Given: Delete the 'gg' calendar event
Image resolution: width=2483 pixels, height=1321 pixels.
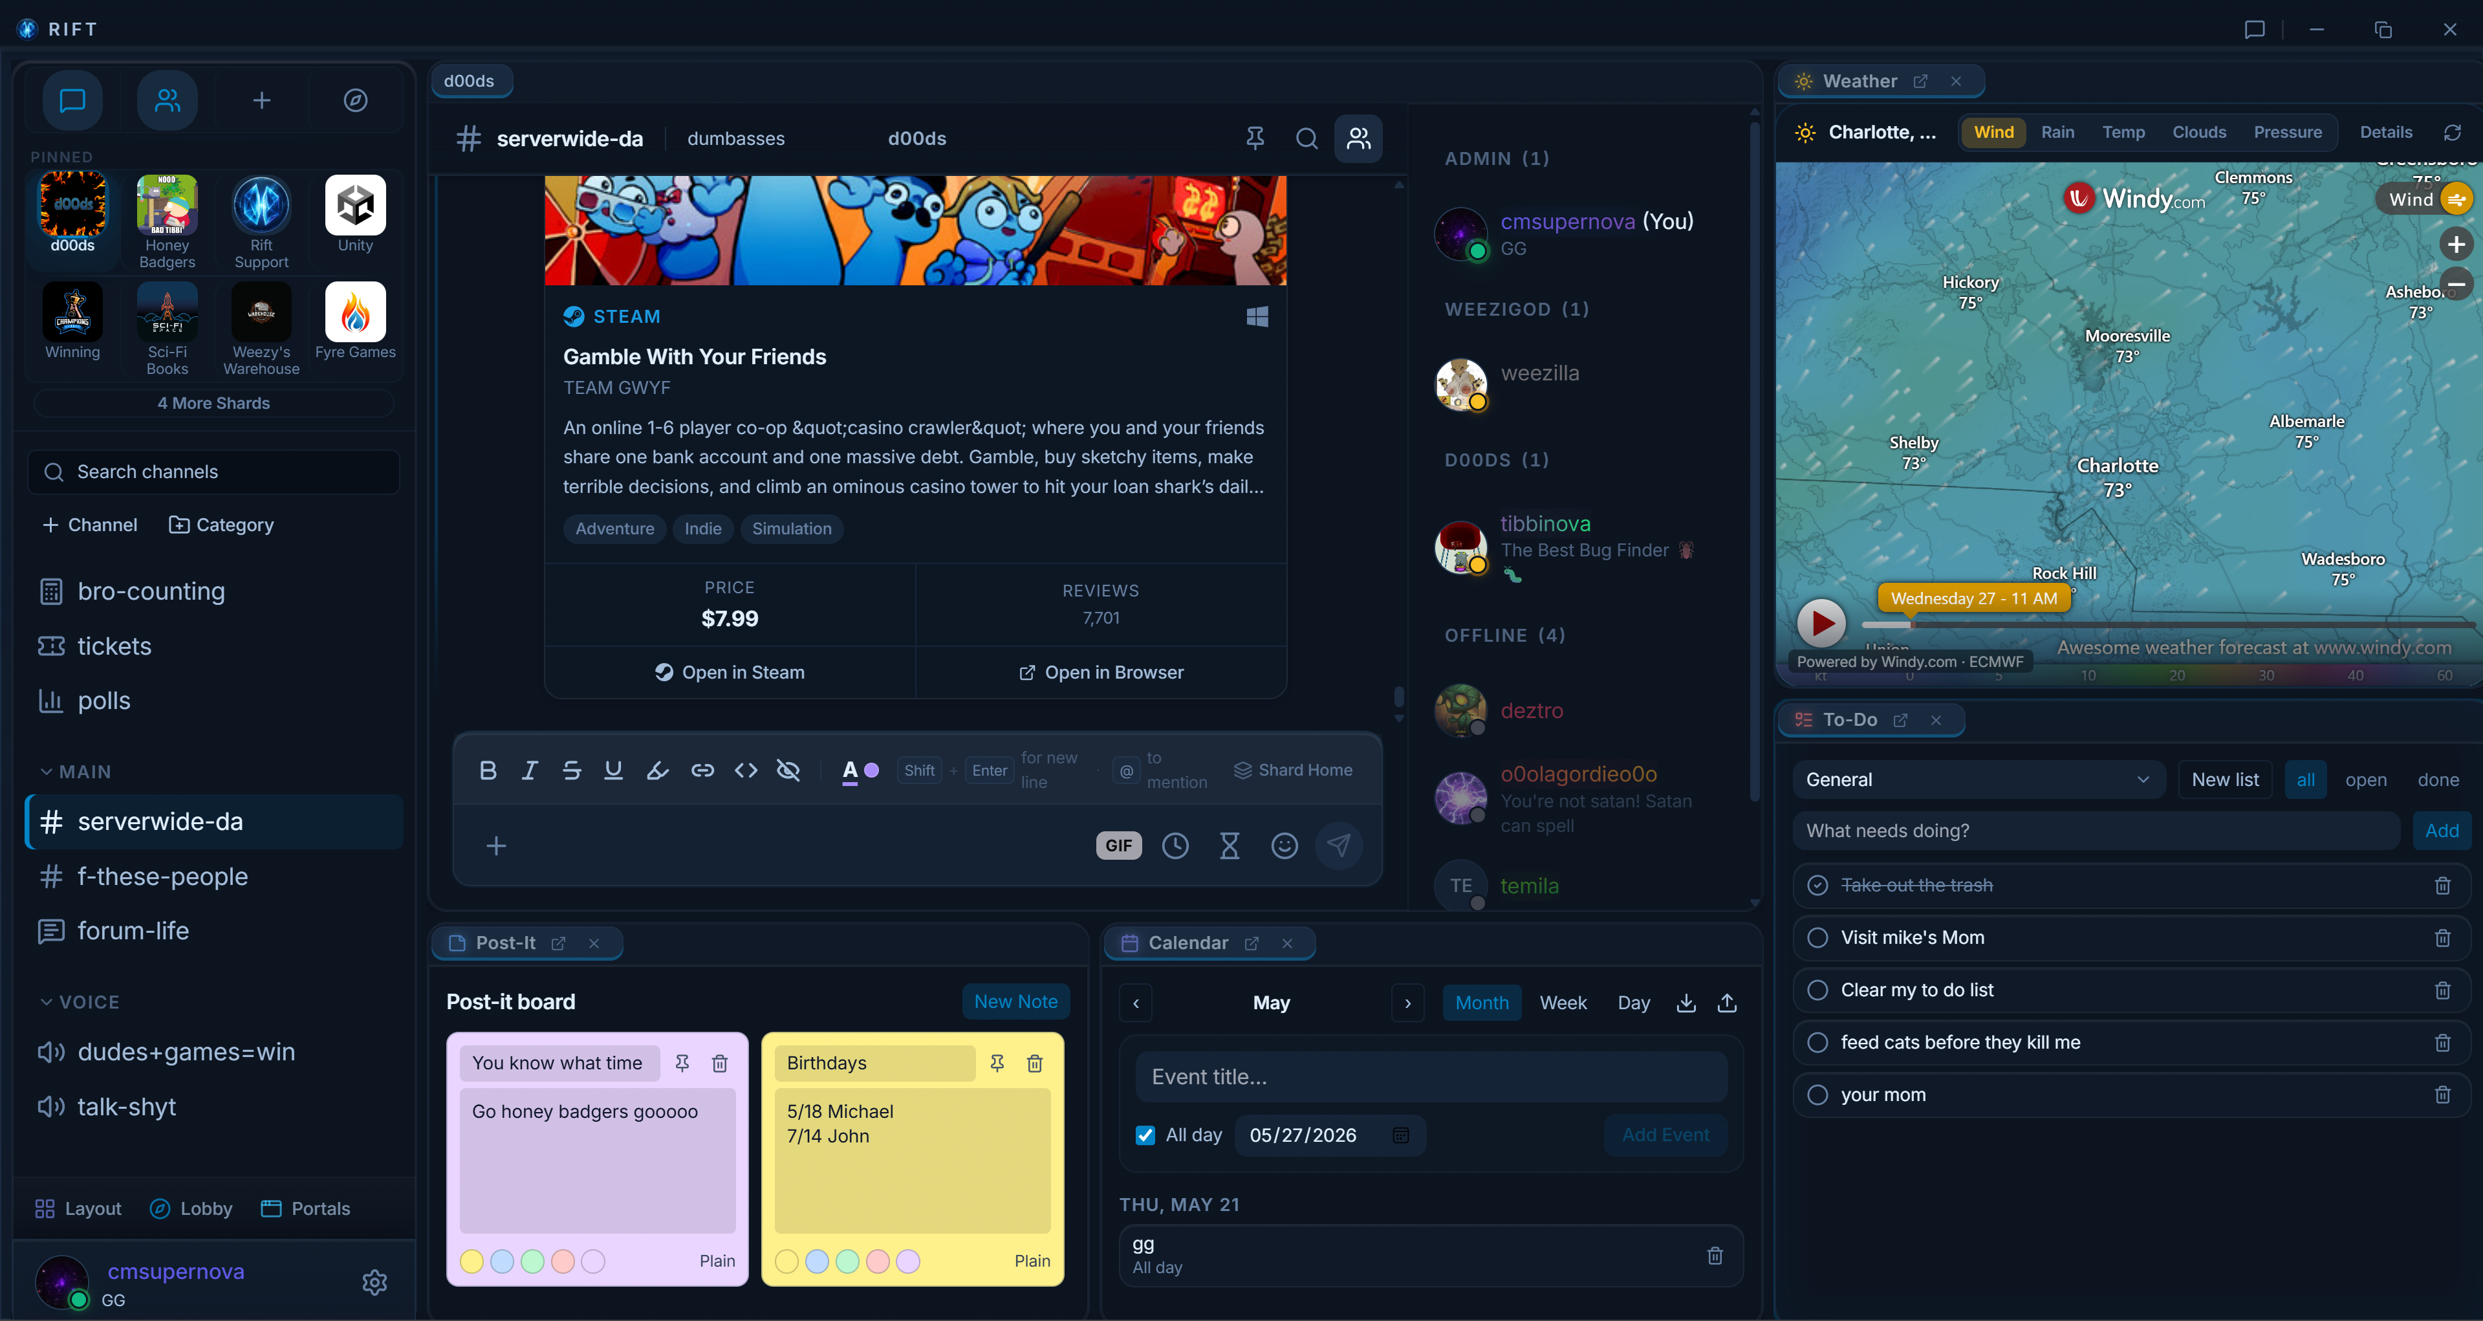Looking at the screenshot, I should [x=1715, y=1256].
